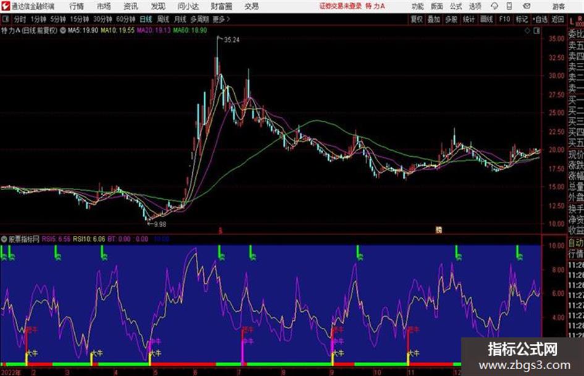
Task: Click the 复权 toolbar button
Action: click(417, 19)
